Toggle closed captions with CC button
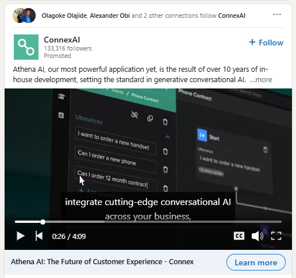The height and width of the screenshot is (278, 296). (x=239, y=236)
